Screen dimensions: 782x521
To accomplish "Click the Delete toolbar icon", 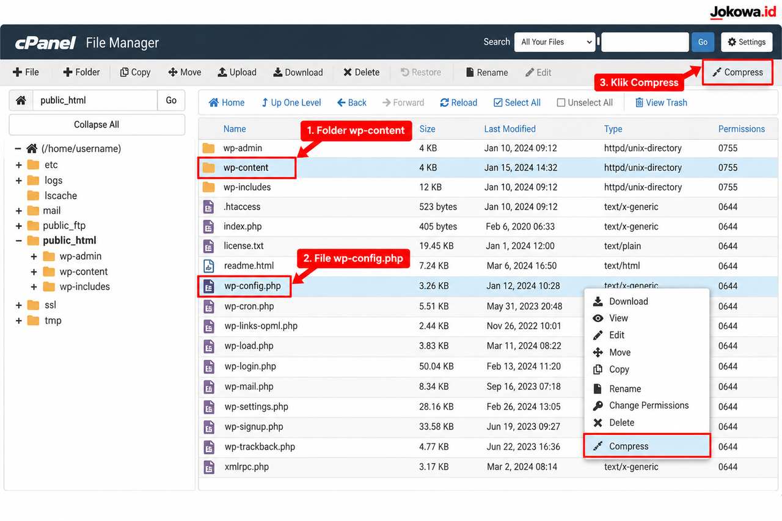I will pos(348,72).
